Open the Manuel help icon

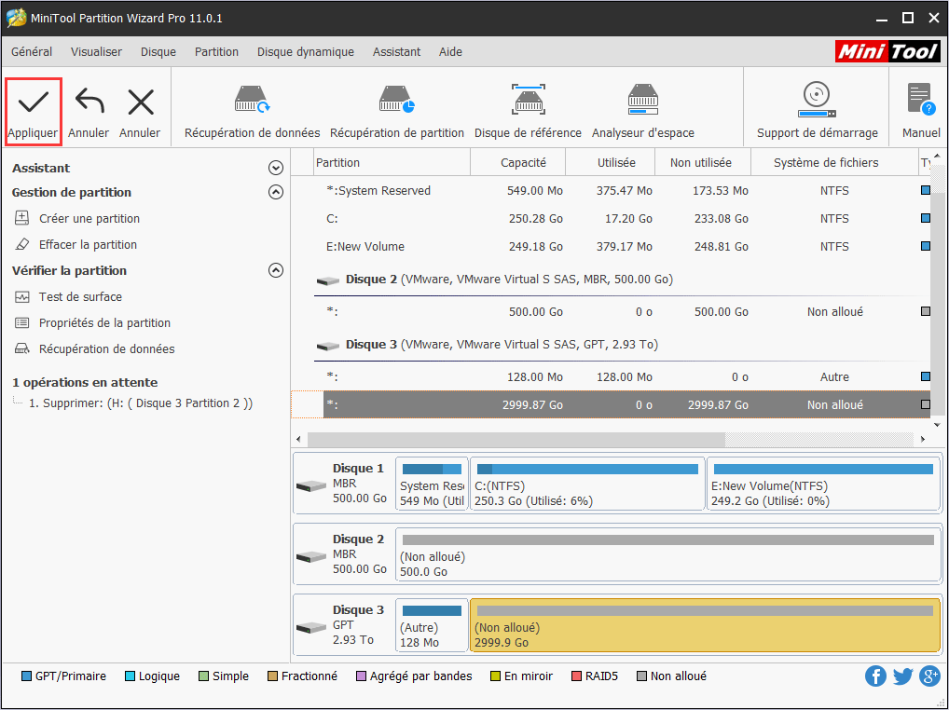point(920,100)
